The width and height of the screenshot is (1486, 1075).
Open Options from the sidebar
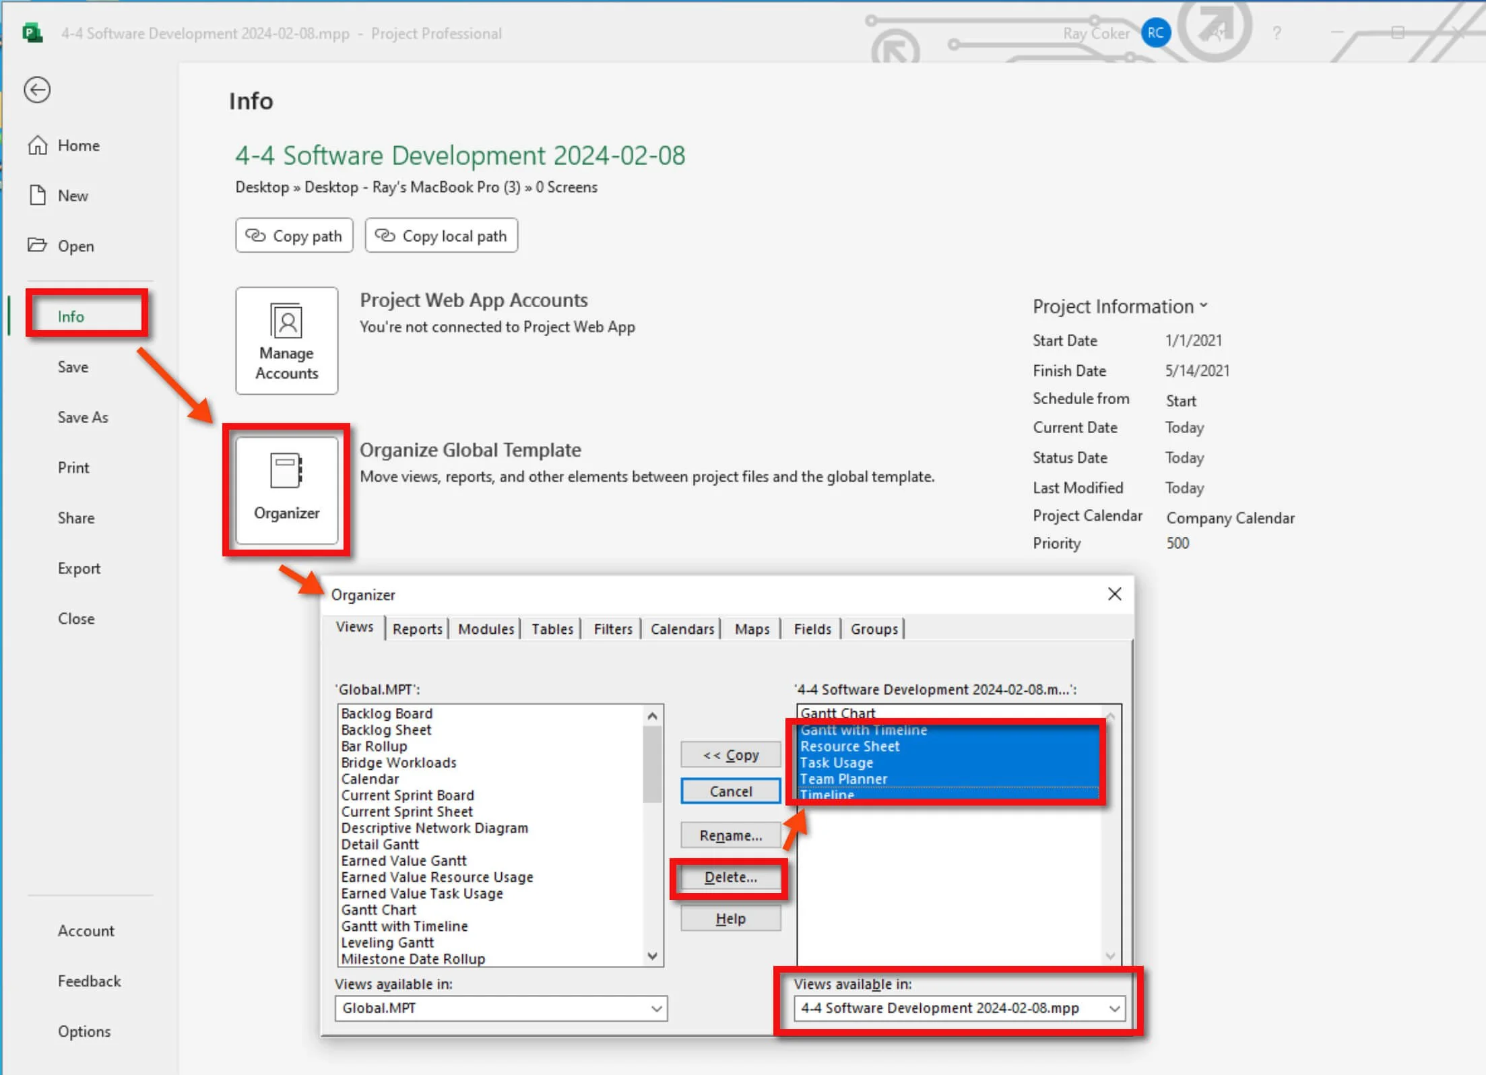84,1031
